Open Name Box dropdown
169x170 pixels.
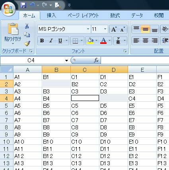coord(66,61)
